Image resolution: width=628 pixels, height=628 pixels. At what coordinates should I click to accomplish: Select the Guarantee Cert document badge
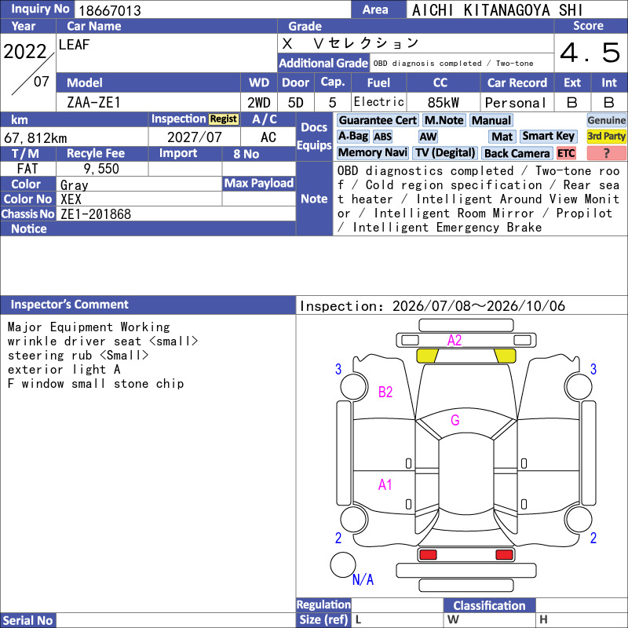(x=378, y=120)
